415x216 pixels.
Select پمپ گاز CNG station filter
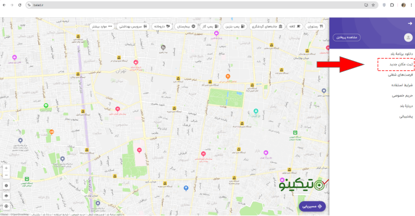[211, 26]
